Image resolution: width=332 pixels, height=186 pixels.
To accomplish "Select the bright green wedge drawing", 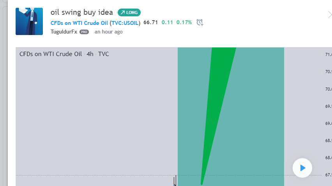I will pos(218,106).
